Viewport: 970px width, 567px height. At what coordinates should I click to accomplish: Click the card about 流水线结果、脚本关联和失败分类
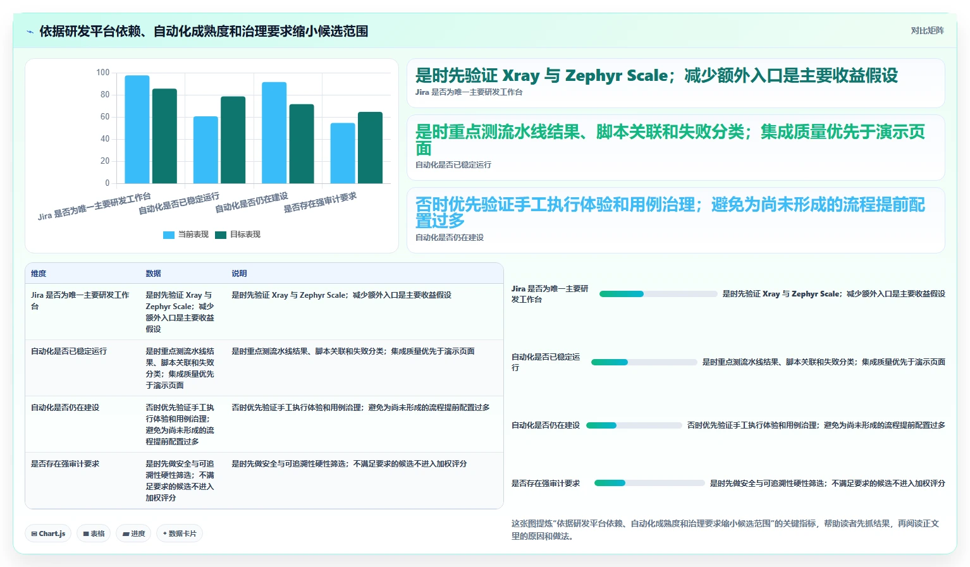click(675, 147)
